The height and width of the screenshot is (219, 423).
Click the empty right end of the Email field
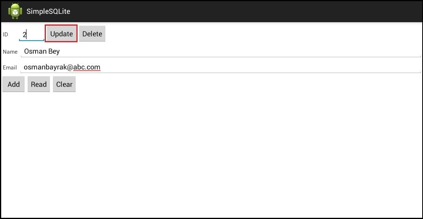(356, 67)
